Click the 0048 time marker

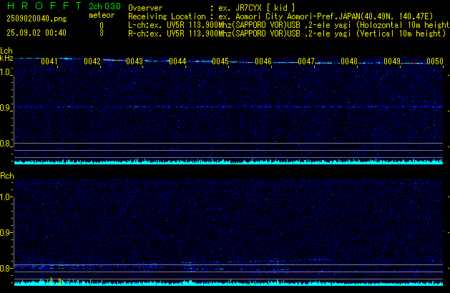tap(349, 61)
